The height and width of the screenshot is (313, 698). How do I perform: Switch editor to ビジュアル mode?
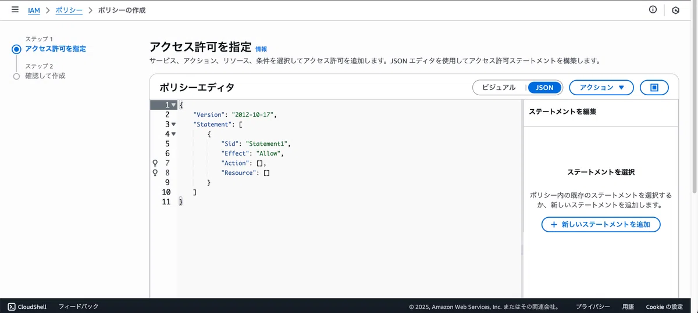pos(498,88)
